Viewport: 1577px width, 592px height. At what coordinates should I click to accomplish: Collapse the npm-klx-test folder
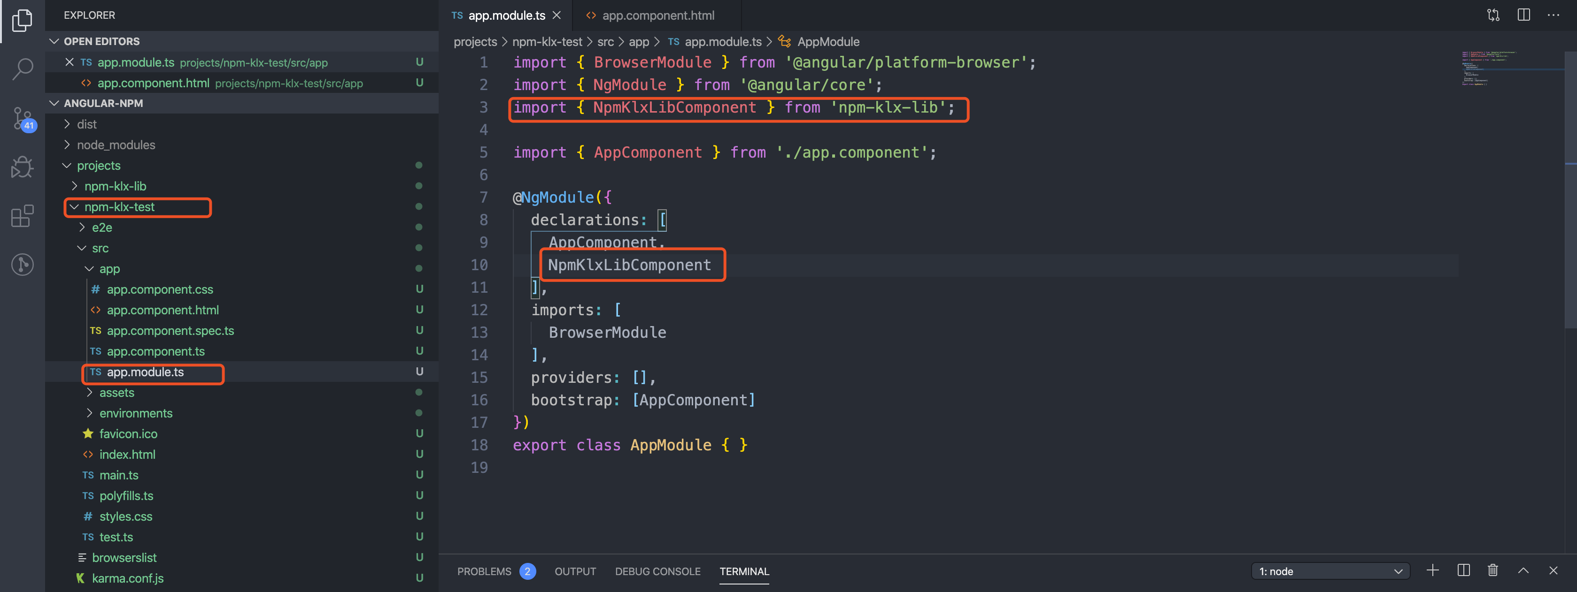click(119, 207)
